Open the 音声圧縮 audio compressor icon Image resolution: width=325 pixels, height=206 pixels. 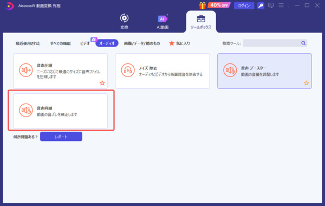pyautogui.click(x=26, y=70)
